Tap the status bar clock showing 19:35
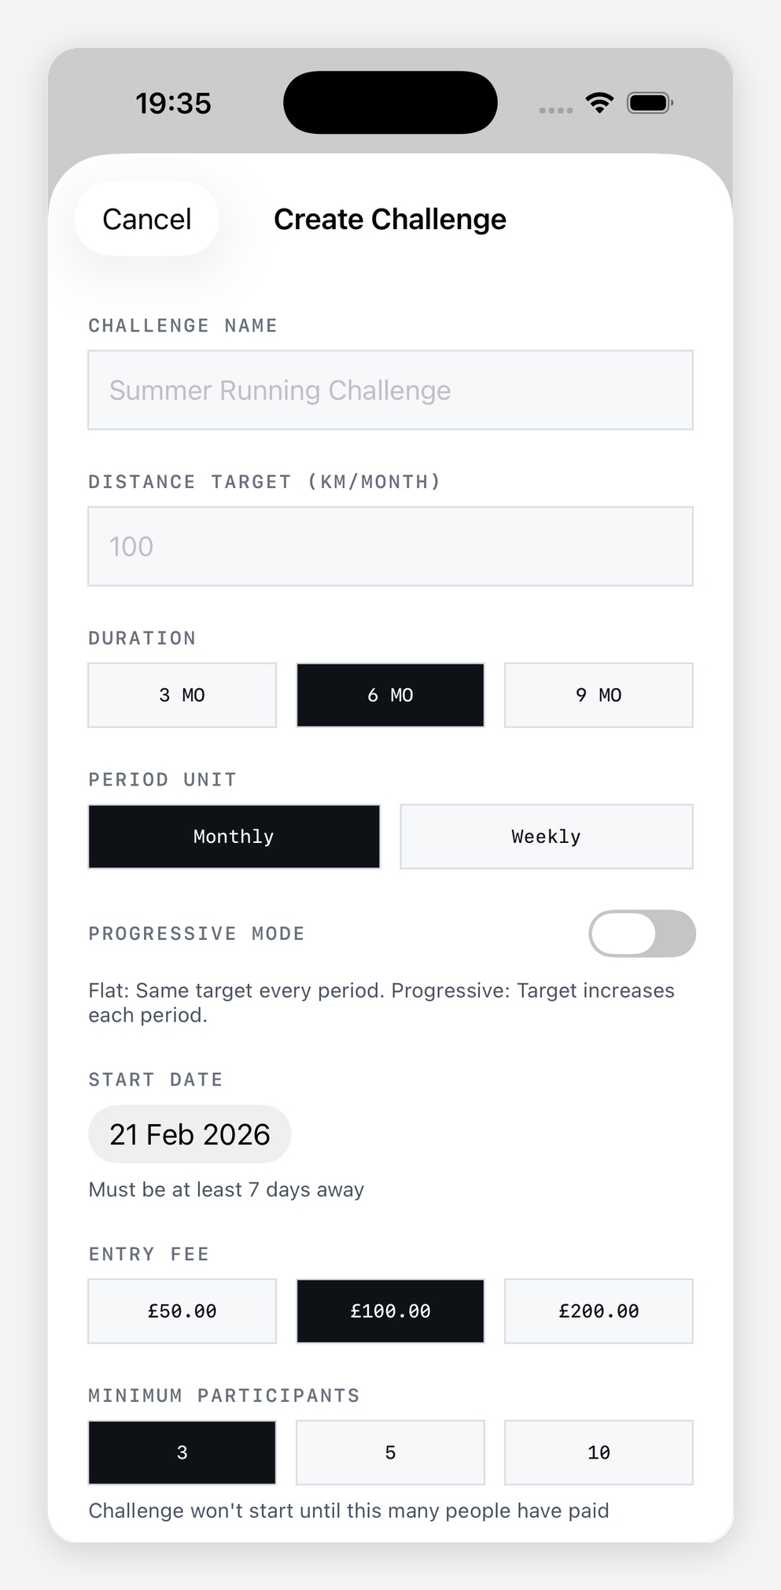Screen dimensions: 781x1590 (173, 103)
